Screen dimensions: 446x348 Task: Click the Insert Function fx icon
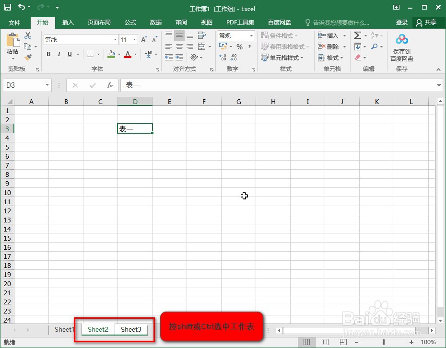[110, 85]
